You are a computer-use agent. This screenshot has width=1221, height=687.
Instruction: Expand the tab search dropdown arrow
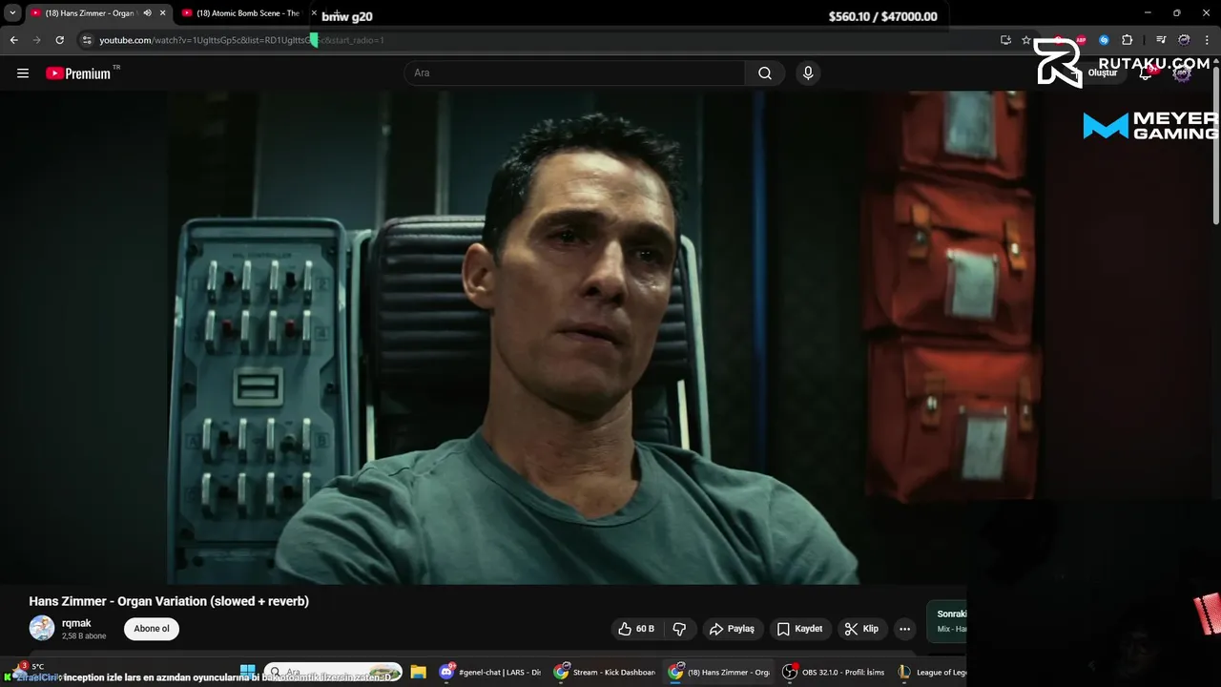click(x=12, y=13)
